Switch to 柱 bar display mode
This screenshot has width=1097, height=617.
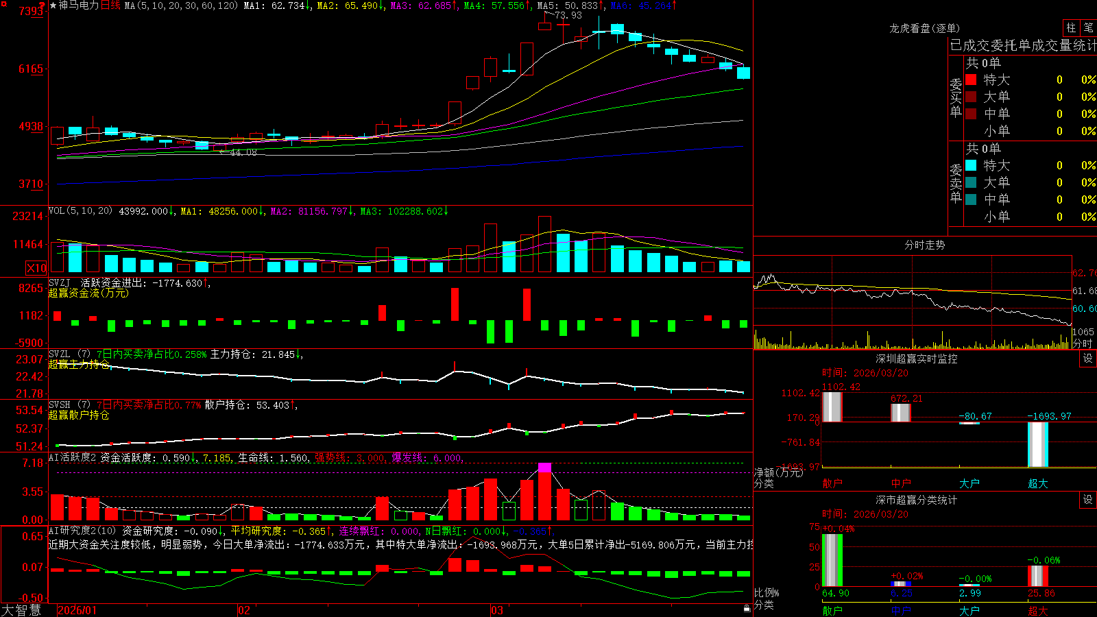[1071, 27]
